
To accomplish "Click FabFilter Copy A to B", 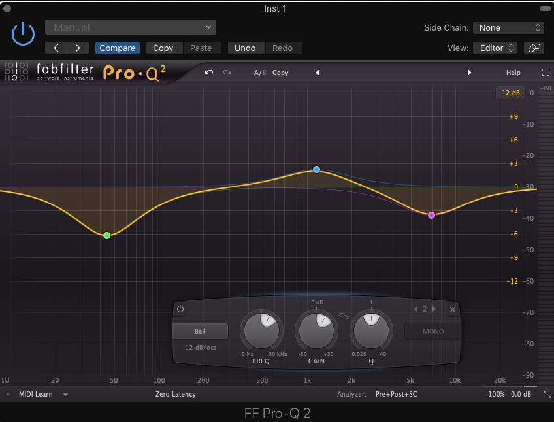I will tap(280, 73).
